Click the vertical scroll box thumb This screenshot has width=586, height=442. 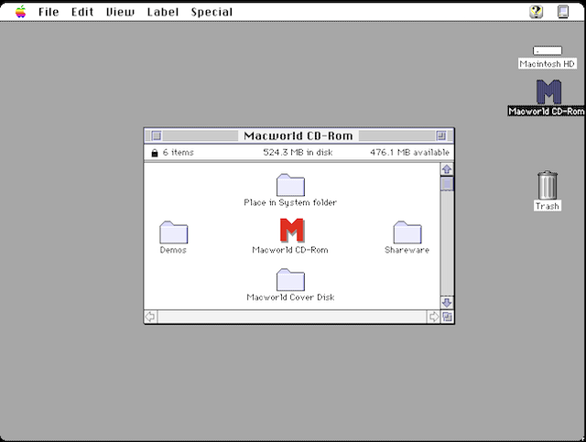(447, 183)
